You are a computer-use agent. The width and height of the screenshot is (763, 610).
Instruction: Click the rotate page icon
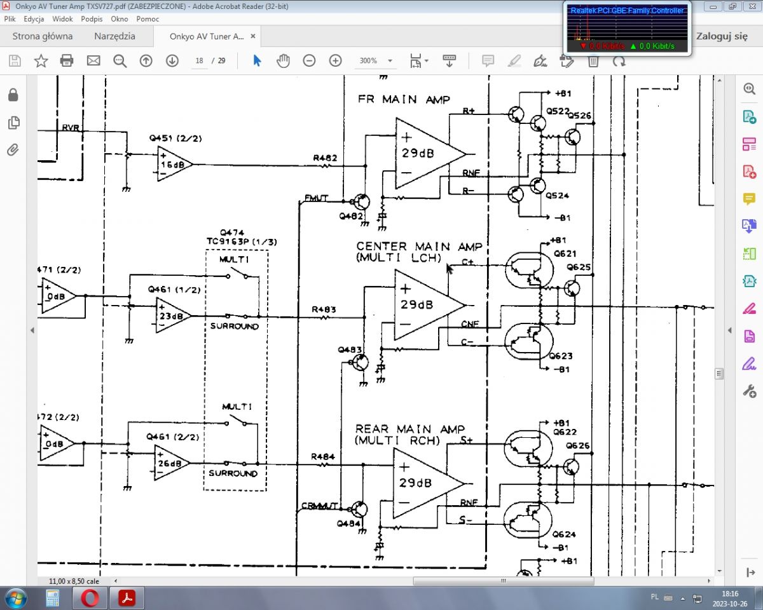click(x=619, y=61)
